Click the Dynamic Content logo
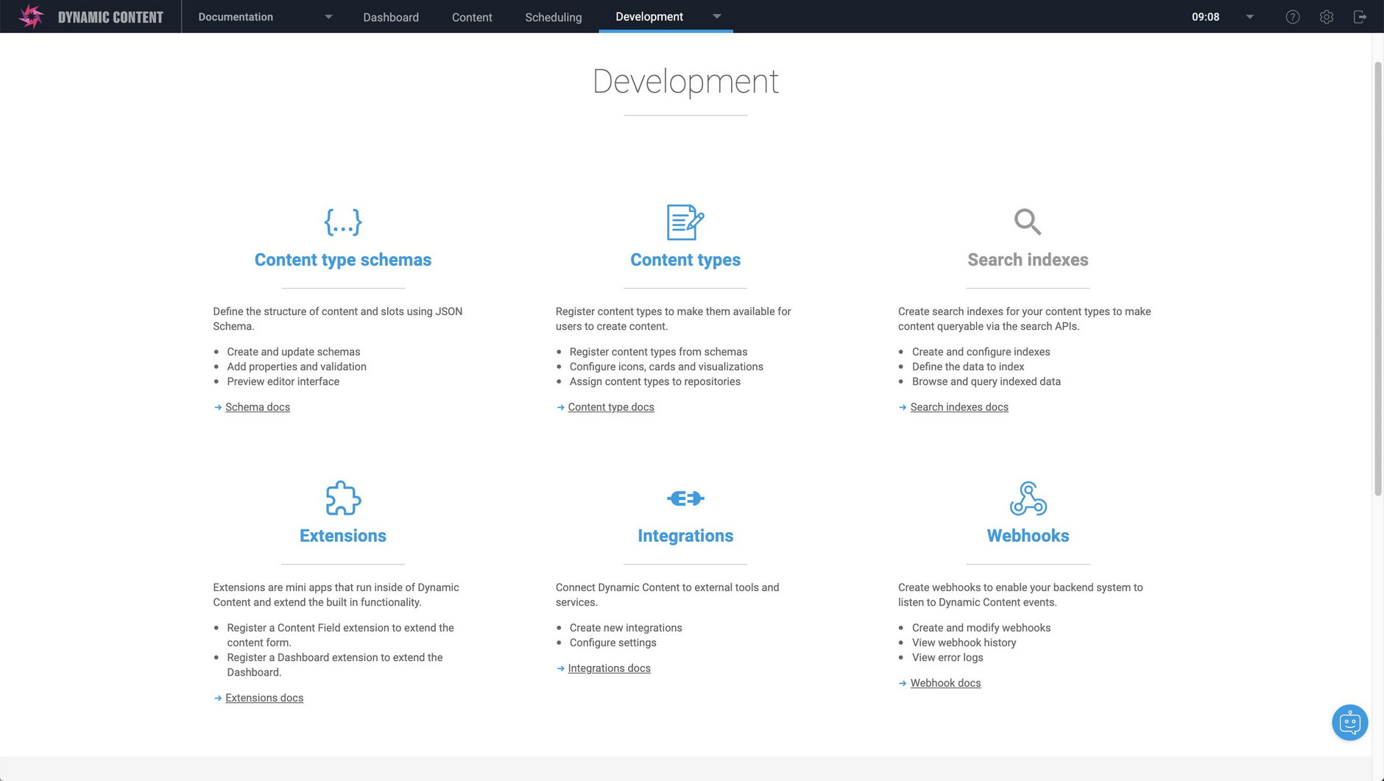Image resolution: width=1384 pixels, height=781 pixels. pos(31,15)
